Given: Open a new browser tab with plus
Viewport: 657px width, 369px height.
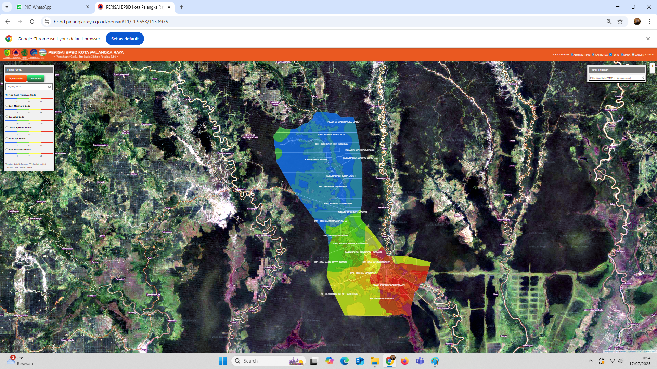Looking at the screenshot, I should (181, 7).
